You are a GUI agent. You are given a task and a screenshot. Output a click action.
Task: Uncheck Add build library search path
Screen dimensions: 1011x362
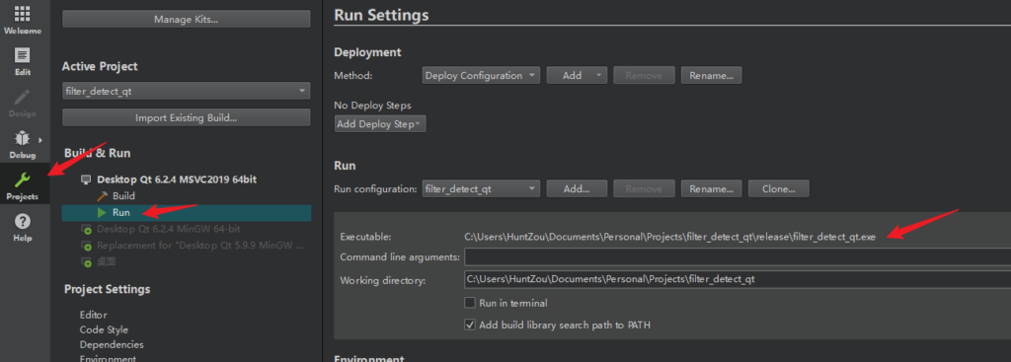pyautogui.click(x=470, y=326)
